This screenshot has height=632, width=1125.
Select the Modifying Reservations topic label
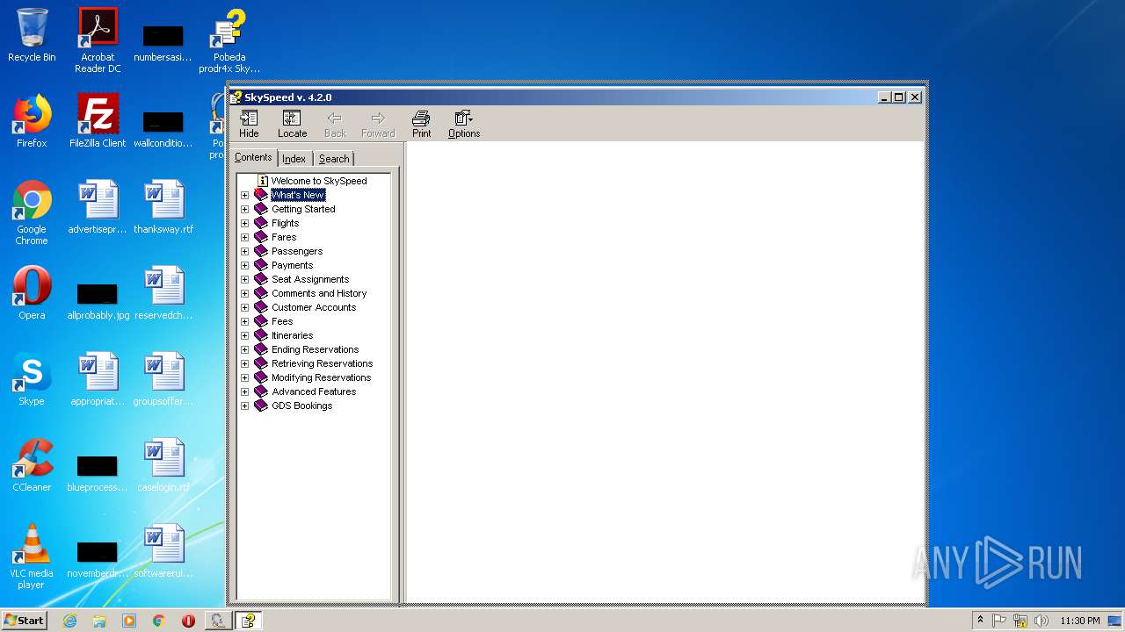(x=321, y=377)
